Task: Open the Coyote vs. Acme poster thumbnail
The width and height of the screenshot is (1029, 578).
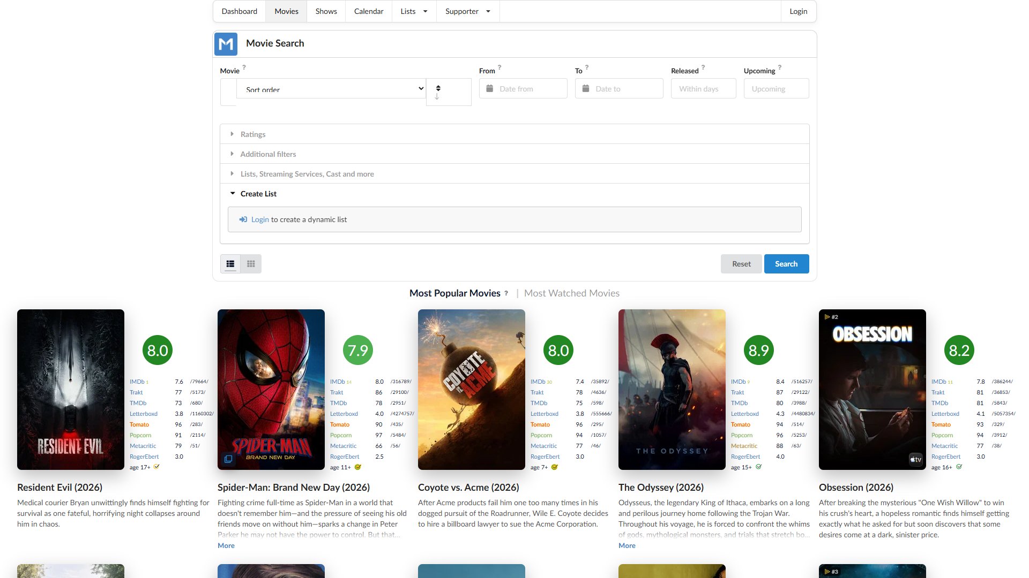Action: [x=472, y=390]
